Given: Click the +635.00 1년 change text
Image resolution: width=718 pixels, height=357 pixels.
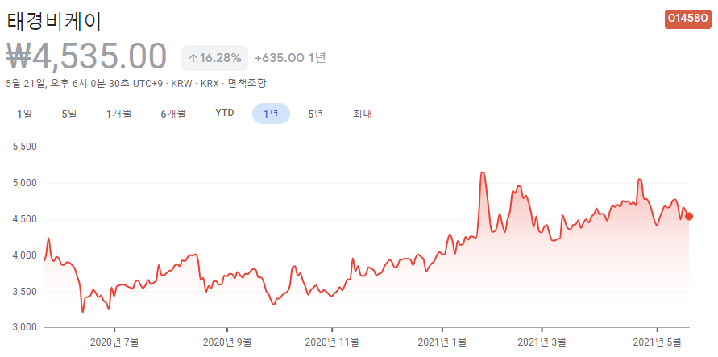Looking at the screenshot, I should tap(290, 58).
